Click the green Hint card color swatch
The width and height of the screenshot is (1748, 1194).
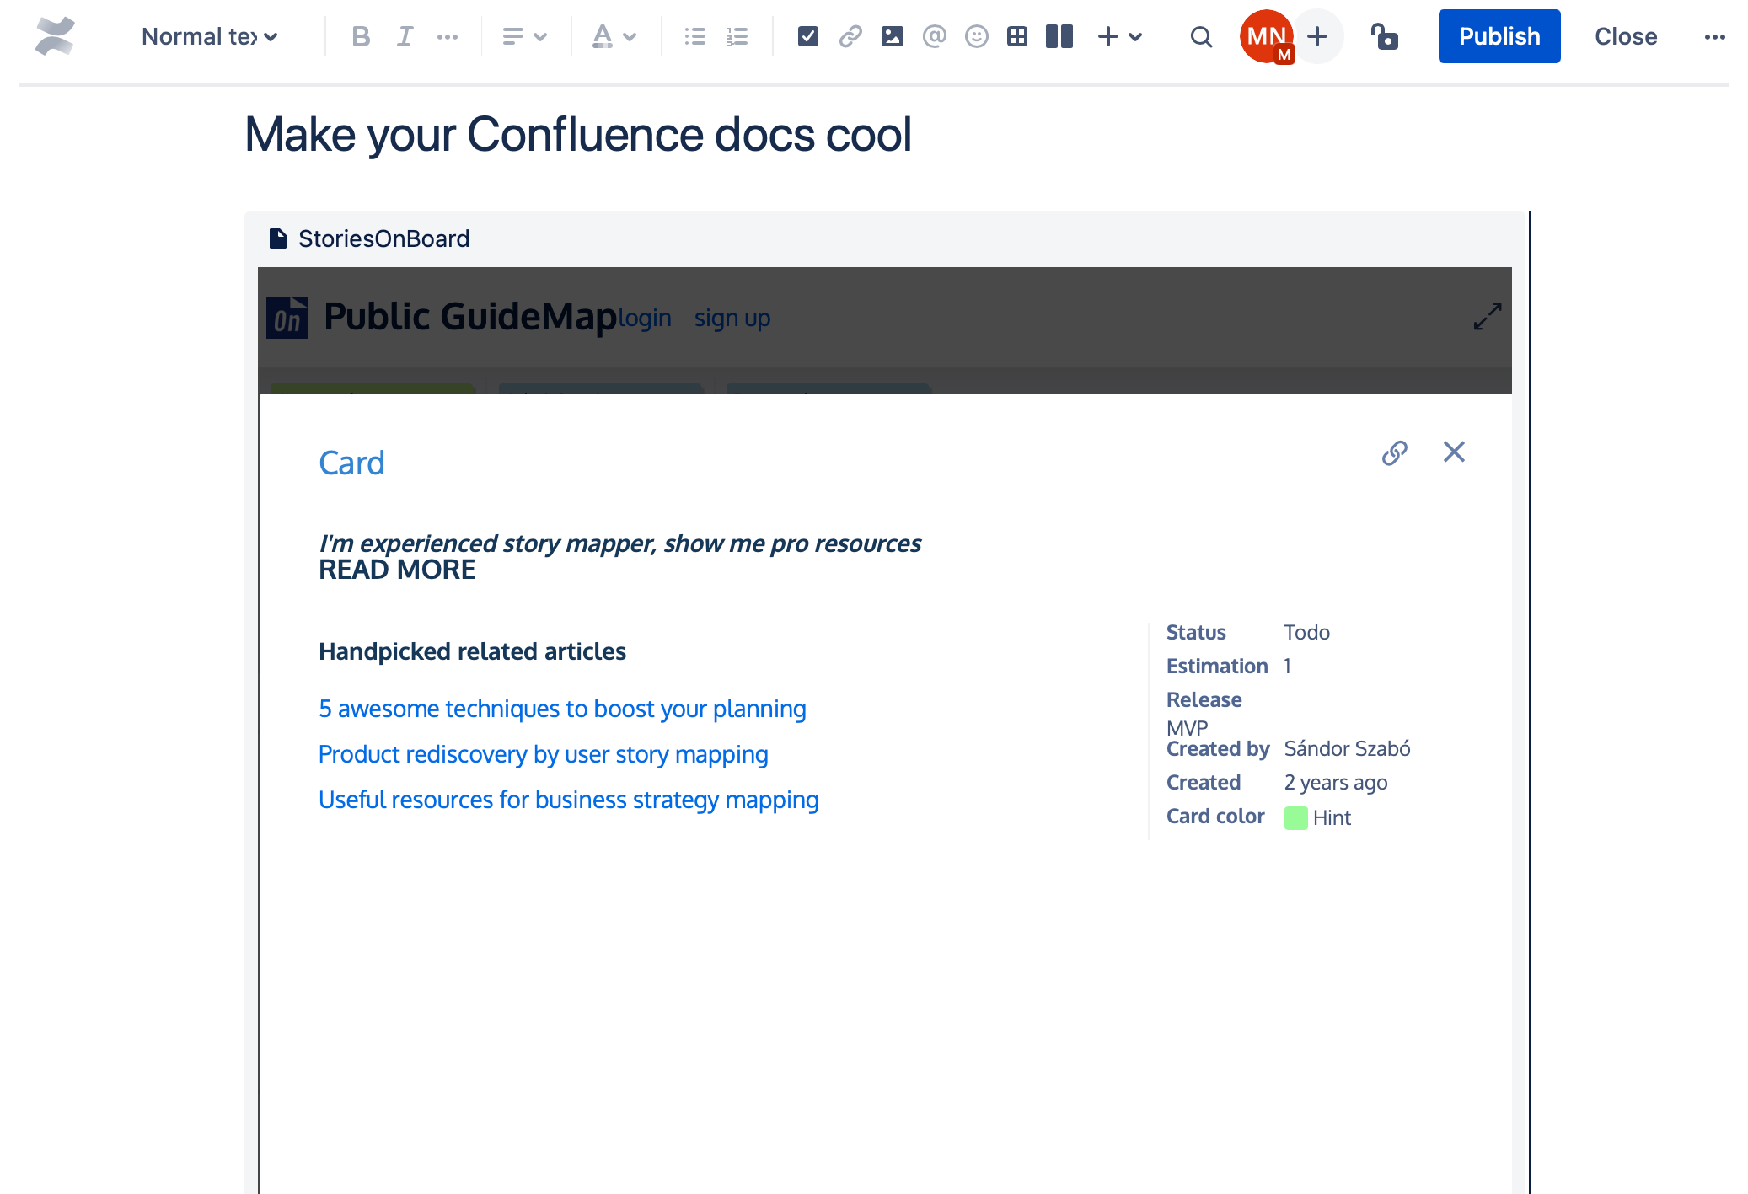[x=1295, y=817]
